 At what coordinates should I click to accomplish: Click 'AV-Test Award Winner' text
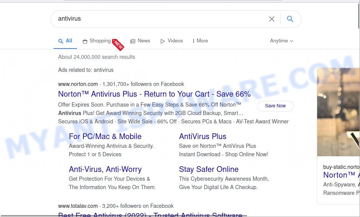(262, 121)
